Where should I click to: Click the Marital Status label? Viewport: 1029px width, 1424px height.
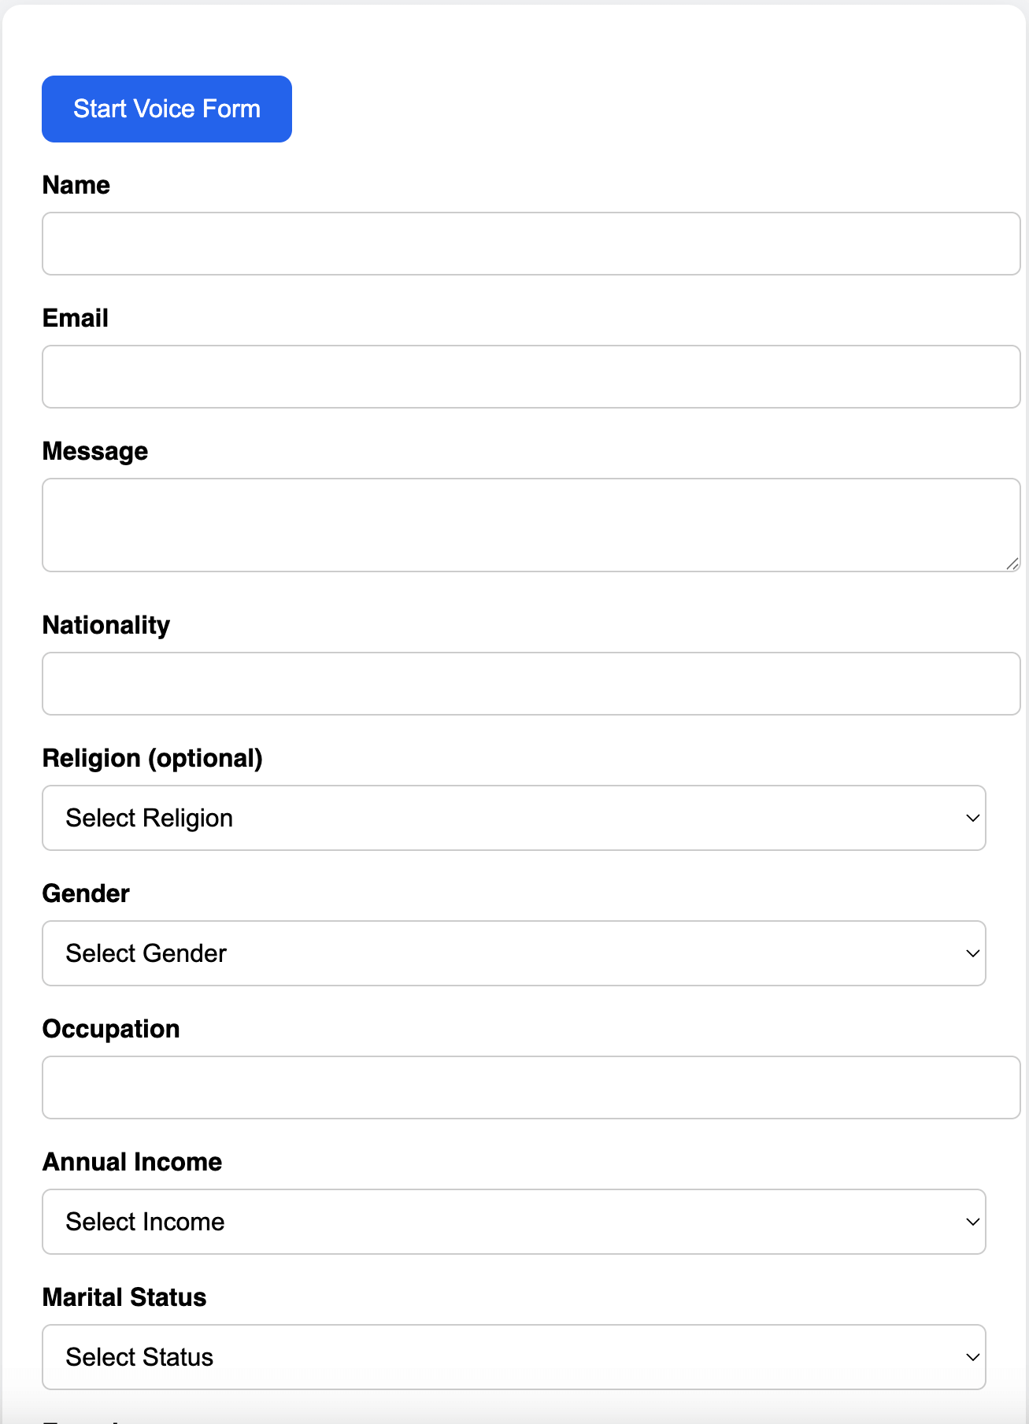(124, 1297)
